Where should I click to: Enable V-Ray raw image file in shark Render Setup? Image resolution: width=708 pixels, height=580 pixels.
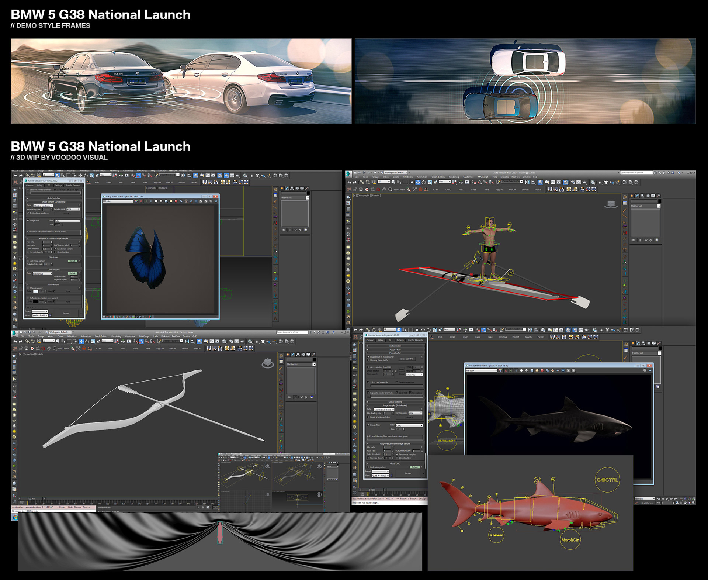(368, 382)
